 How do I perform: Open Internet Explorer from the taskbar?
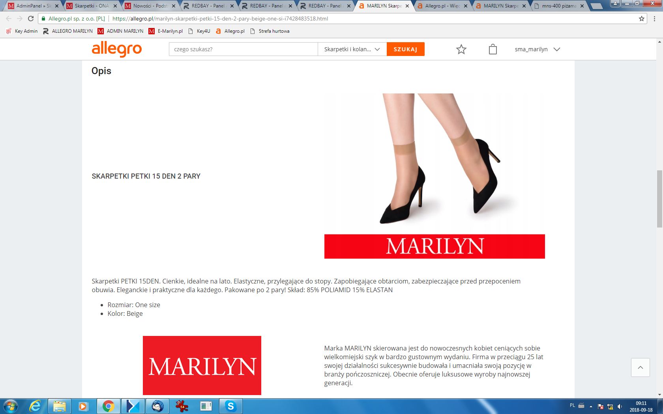pos(35,406)
